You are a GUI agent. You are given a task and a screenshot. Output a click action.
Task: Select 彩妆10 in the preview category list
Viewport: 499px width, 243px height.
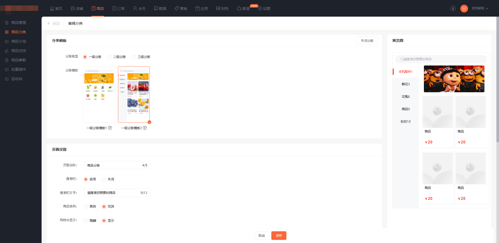coord(405,122)
